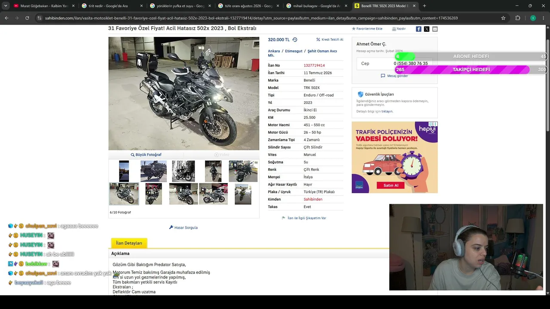
Task: Open the Chrome three-dot menu
Action: [x=544, y=18]
